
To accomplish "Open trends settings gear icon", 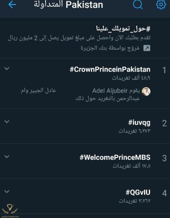I will [x=161, y=5].
